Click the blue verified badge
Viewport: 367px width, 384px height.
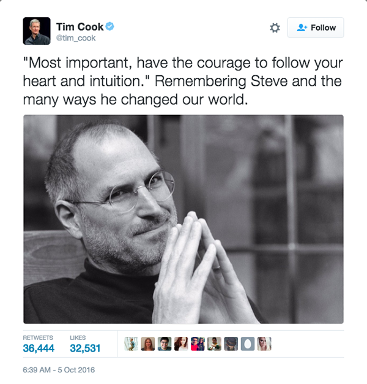[110, 26]
